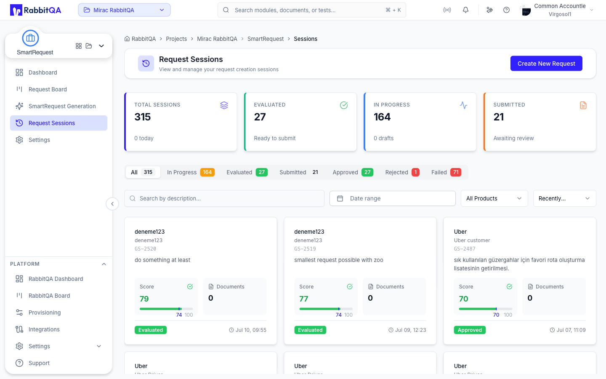Open the broadcast signal icon in header
Viewport: 606px width, 379px height.
coord(447,10)
